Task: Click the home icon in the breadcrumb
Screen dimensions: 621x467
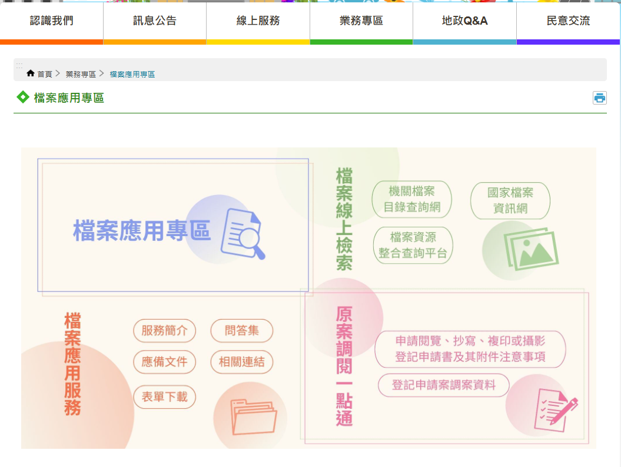Action: coord(30,73)
